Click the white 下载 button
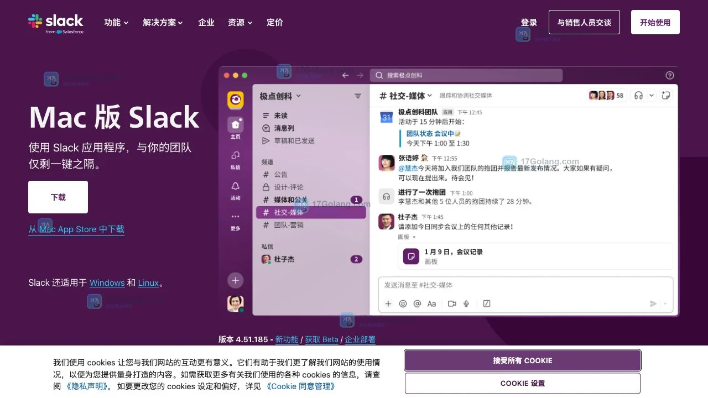 click(x=58, y=197)
